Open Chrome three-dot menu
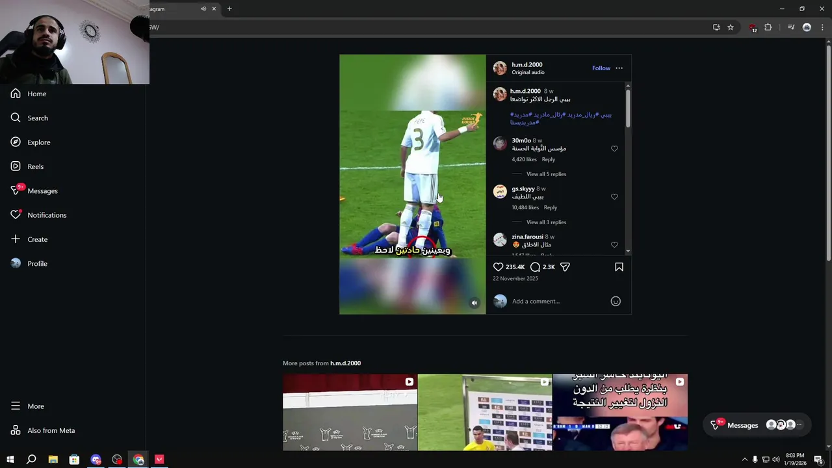832x468 pixels. pyautogui.click(x=821, y=27)
